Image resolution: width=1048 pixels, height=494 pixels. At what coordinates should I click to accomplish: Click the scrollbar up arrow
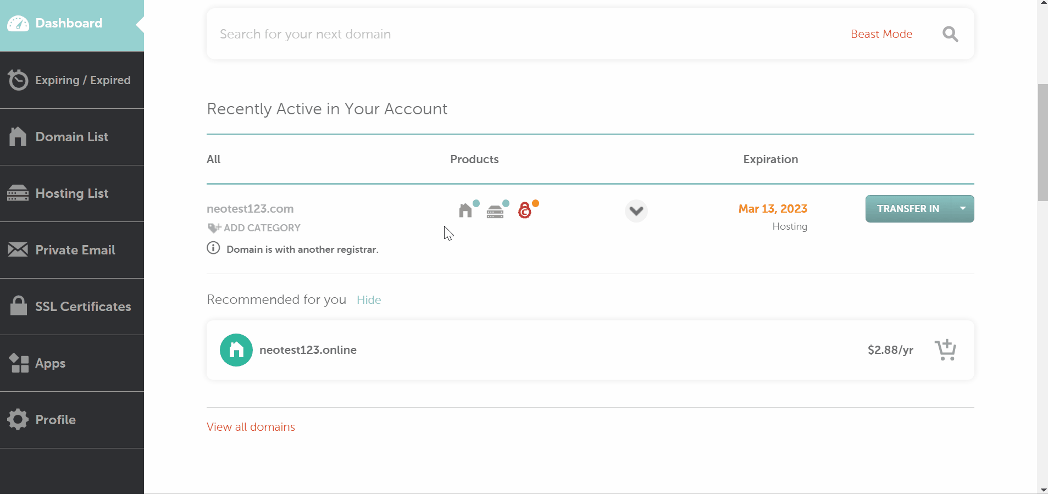[x=1043, y=3]
